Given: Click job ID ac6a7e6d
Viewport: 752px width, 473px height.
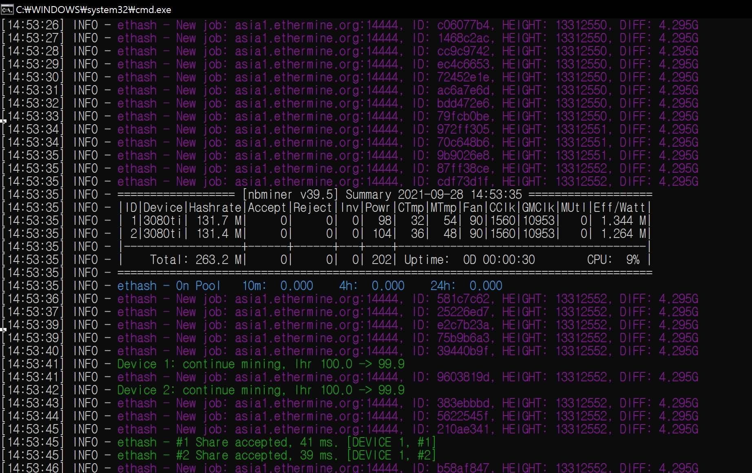Looking at the screenshot, I should (x=463, y=90).
